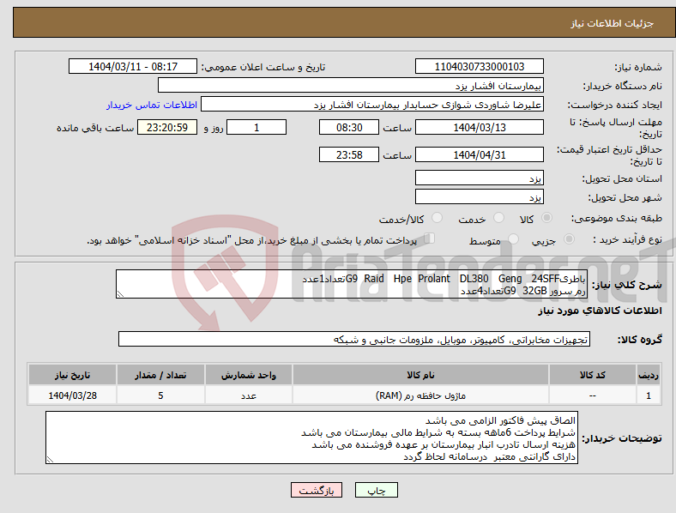Click the unit cell عدد
Image resolution: width=676 pixels, height=513 pixels.
click(249, 395)
